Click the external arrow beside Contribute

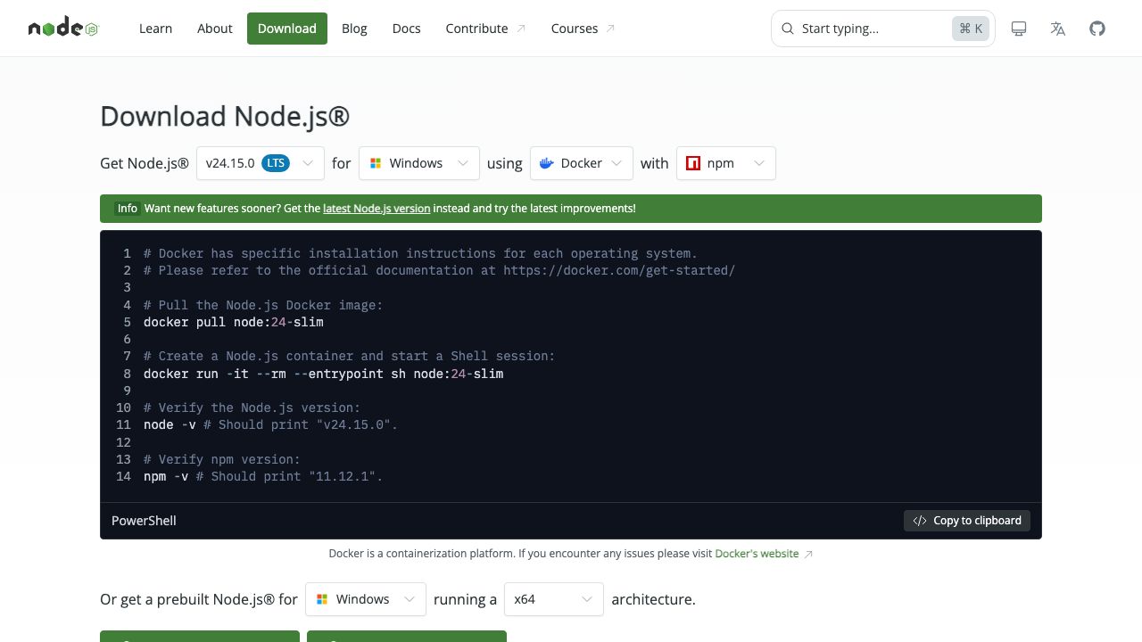(x=521, y=29)
